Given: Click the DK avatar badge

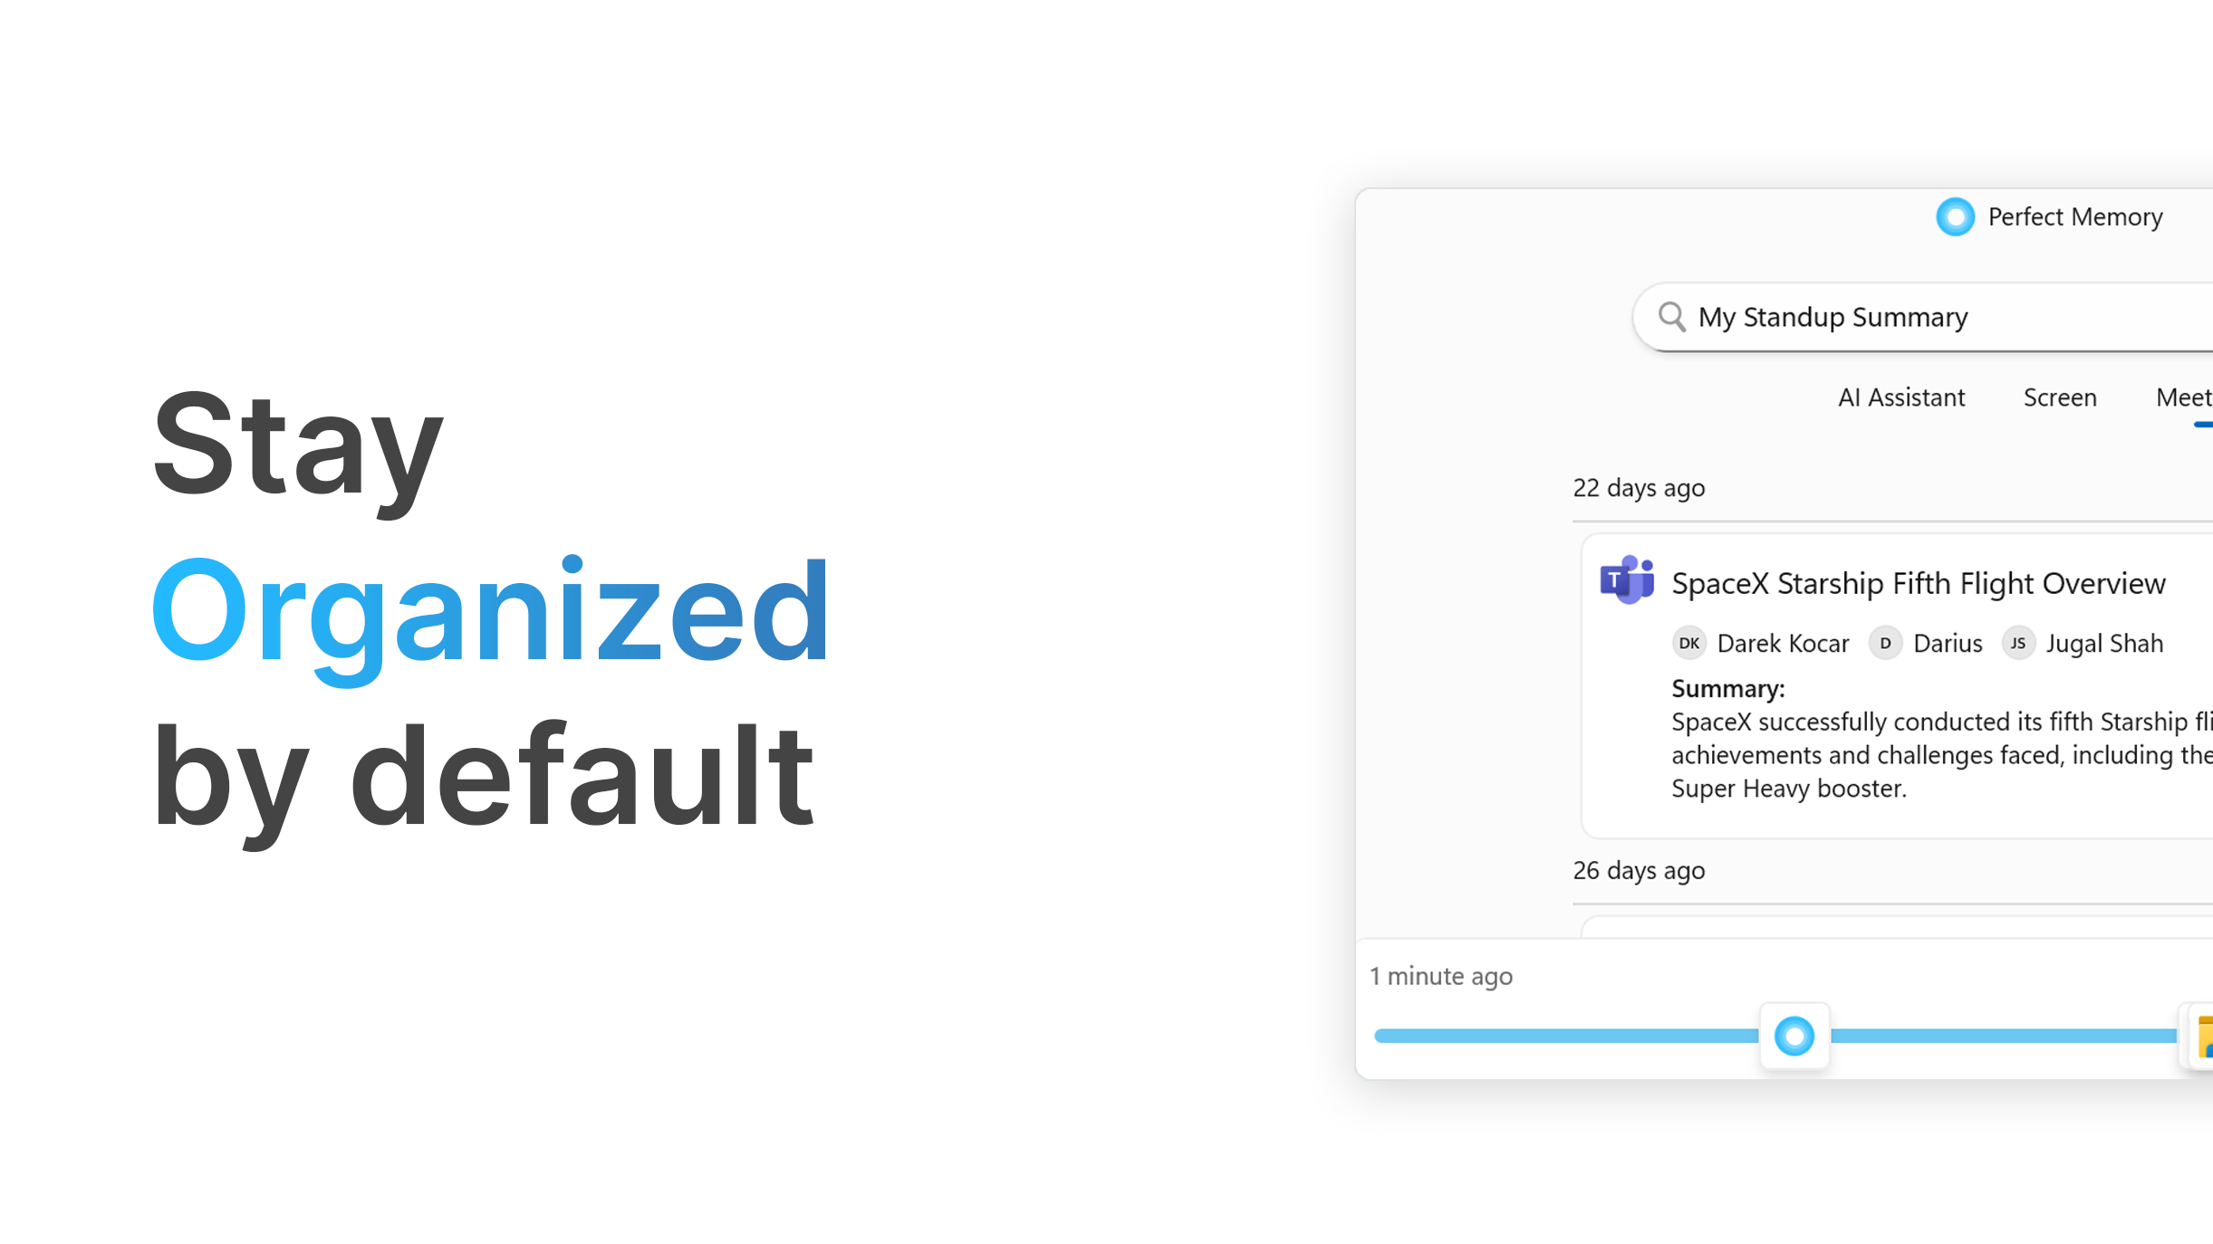Looking at the screenshot, I should (1689, 644).
